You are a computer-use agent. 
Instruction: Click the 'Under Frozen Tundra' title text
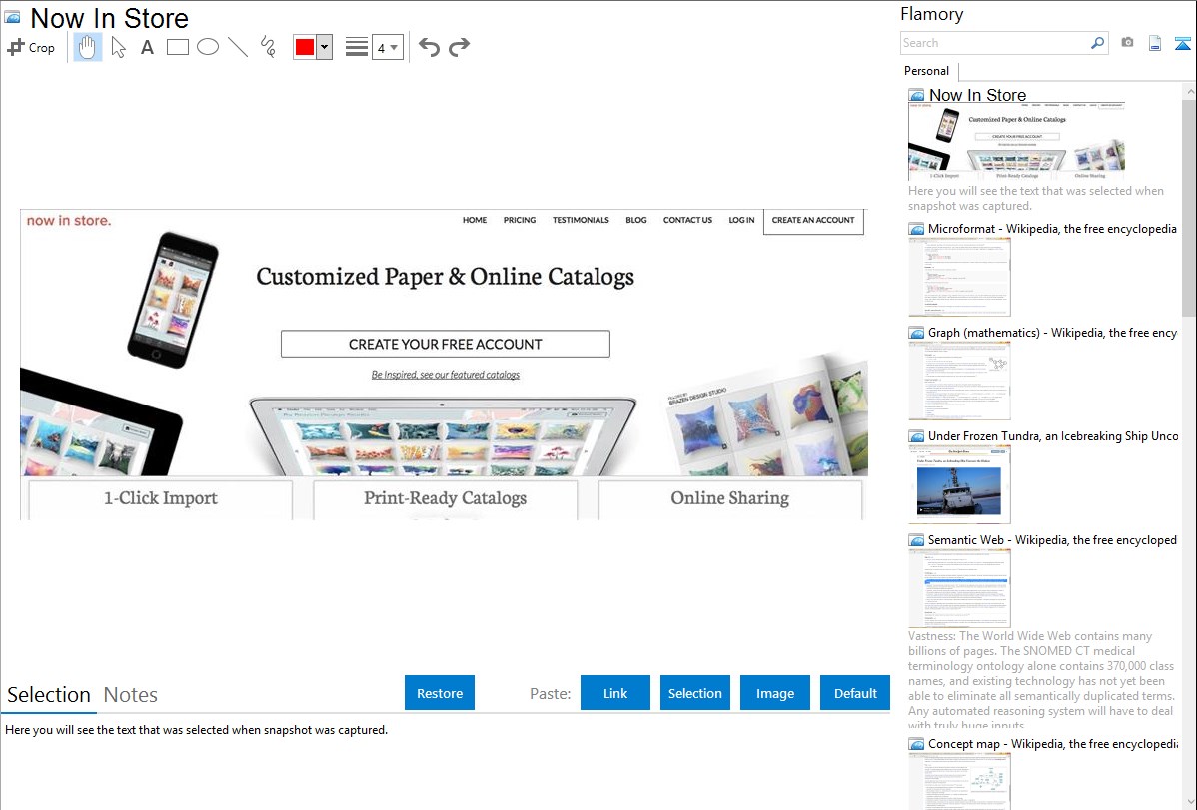pos(1053,436)
